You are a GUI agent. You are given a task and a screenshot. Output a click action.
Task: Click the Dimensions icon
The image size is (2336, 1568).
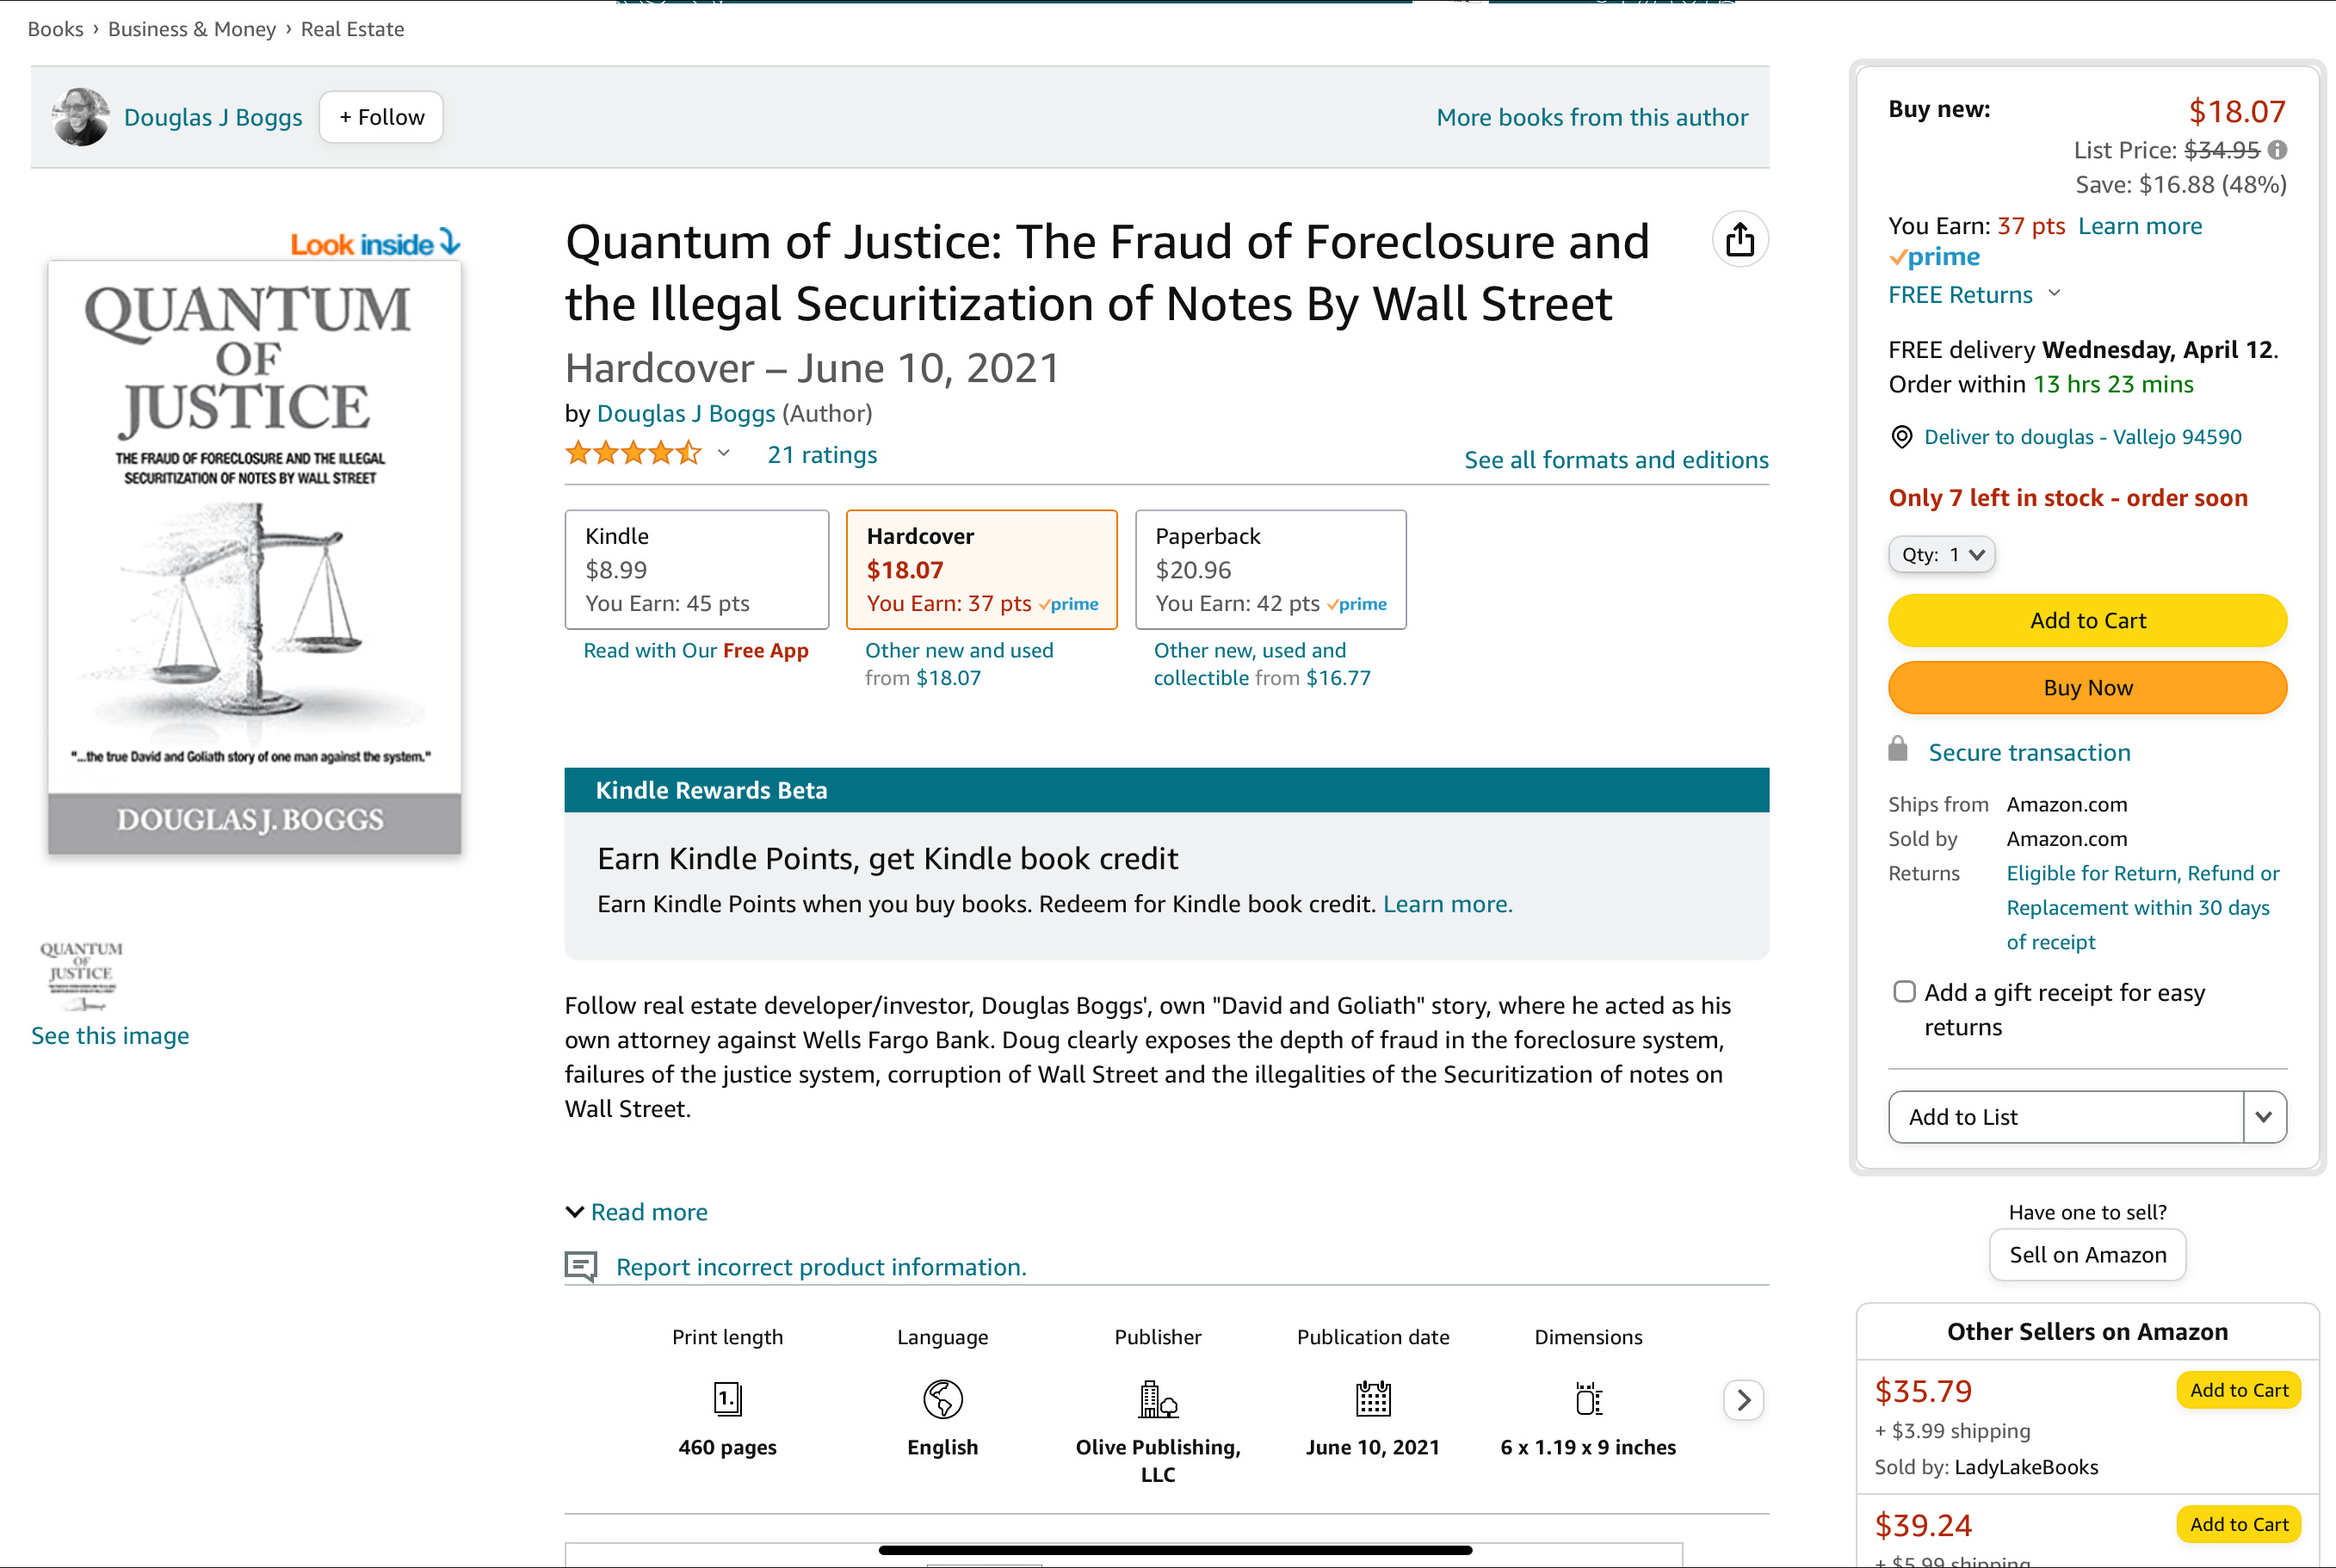pyautogui.click(x=1588, y=1399)
